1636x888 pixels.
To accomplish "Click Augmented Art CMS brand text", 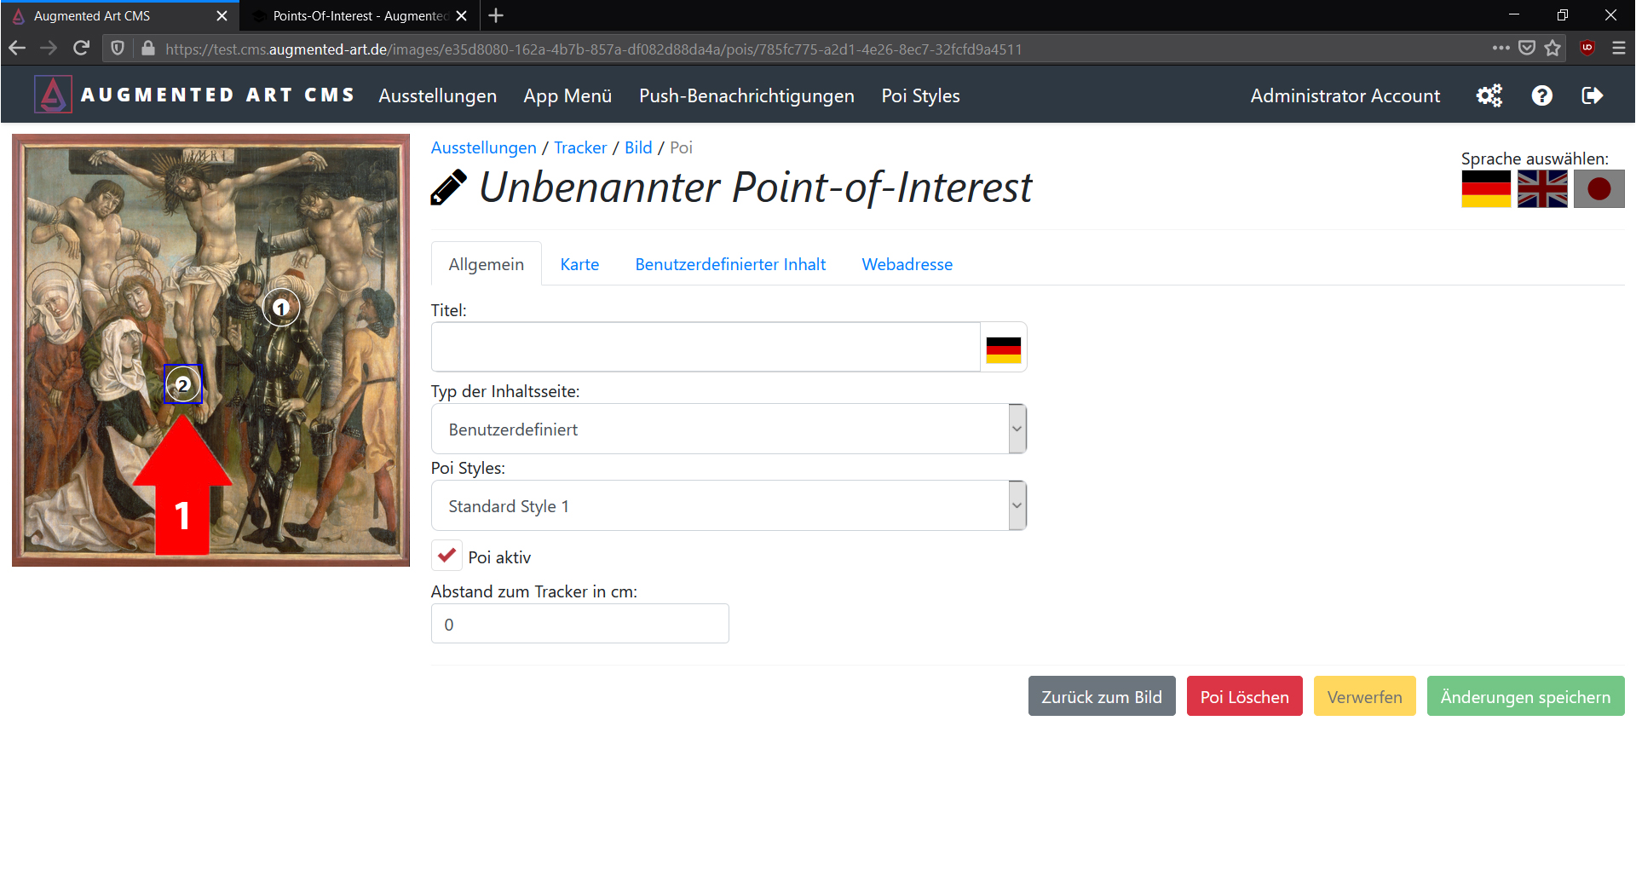I will (x=218, y=95).
